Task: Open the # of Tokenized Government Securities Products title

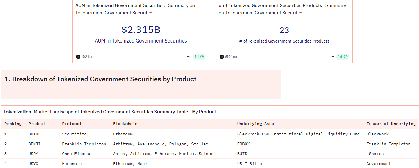Action: click(270, 6)
